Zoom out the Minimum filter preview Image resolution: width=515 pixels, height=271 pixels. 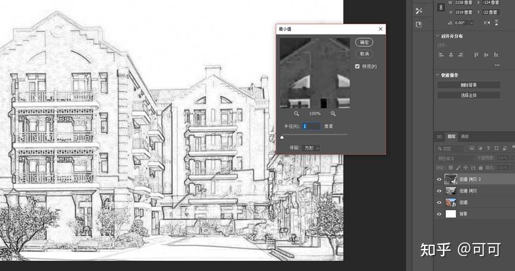[x=296, y=113]
